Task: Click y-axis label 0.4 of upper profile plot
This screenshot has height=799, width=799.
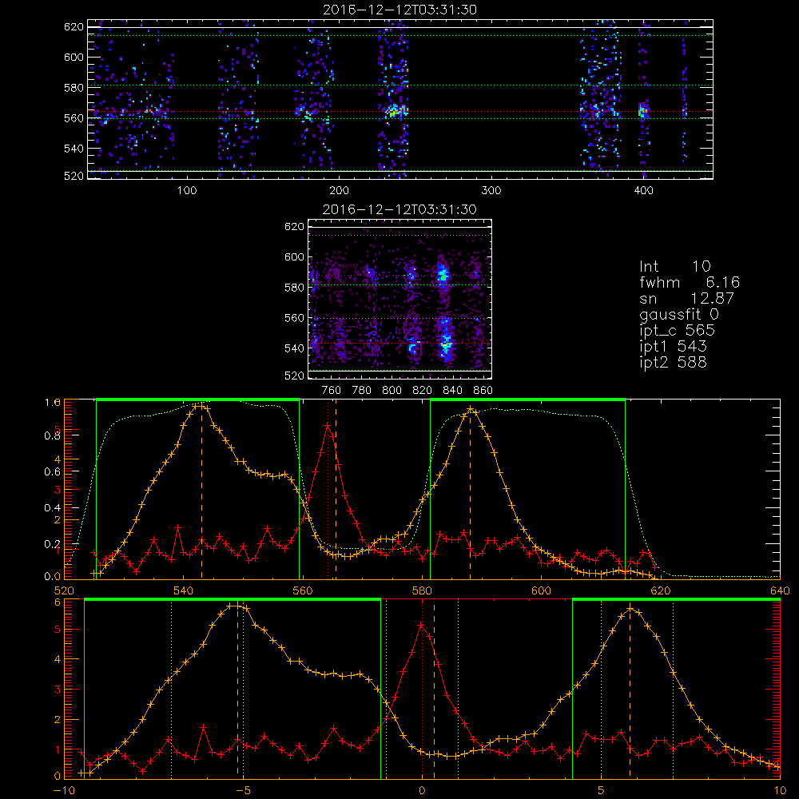Action: 53,507
